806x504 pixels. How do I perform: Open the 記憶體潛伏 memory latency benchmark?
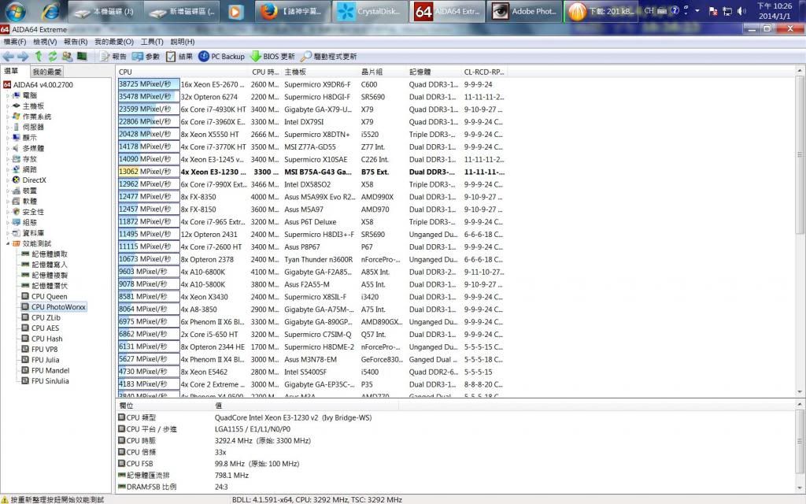[44, 286]
